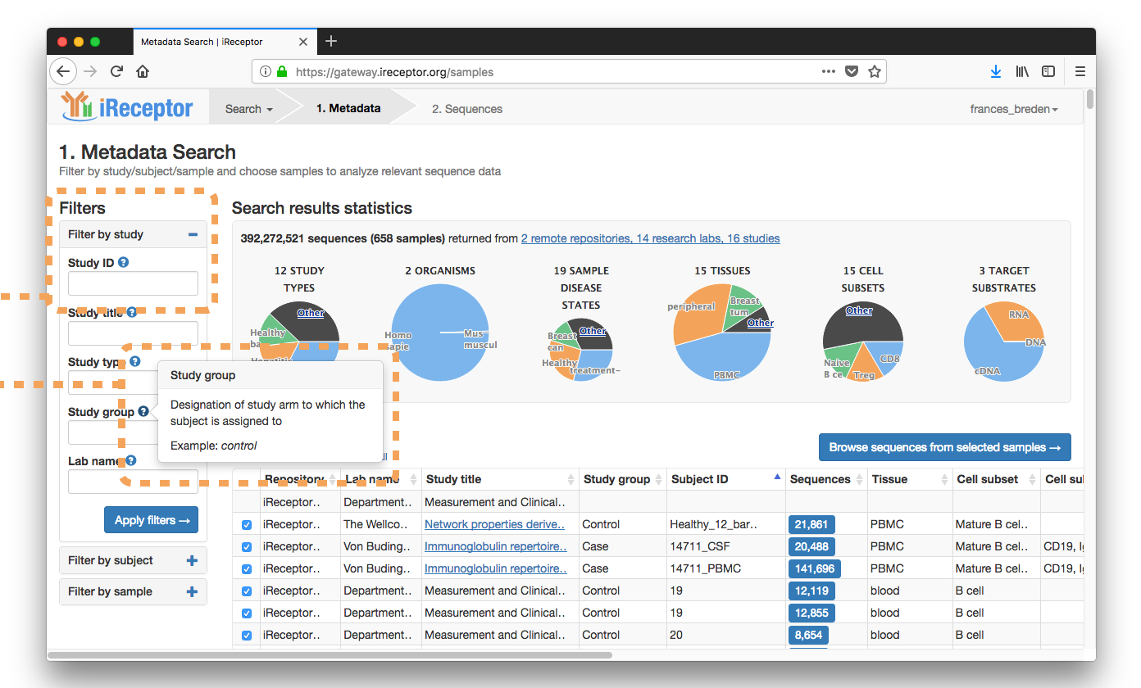Open Network properties derive.. study link
The height and width of the screenshot is (688, 1141).
coord(495,524)
